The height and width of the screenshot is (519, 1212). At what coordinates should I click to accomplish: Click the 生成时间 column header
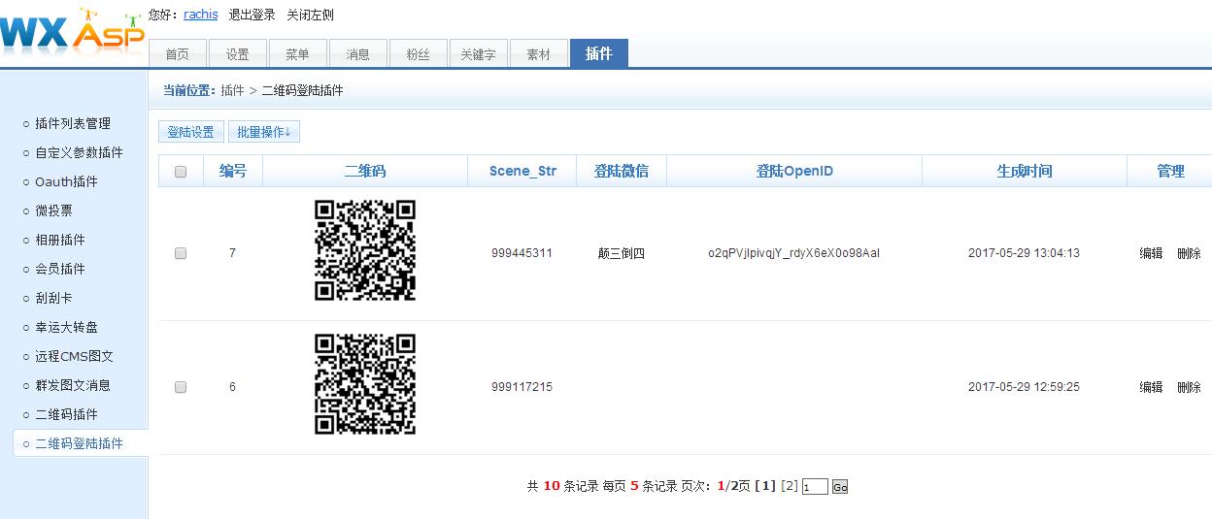(x=1025, y=171)
